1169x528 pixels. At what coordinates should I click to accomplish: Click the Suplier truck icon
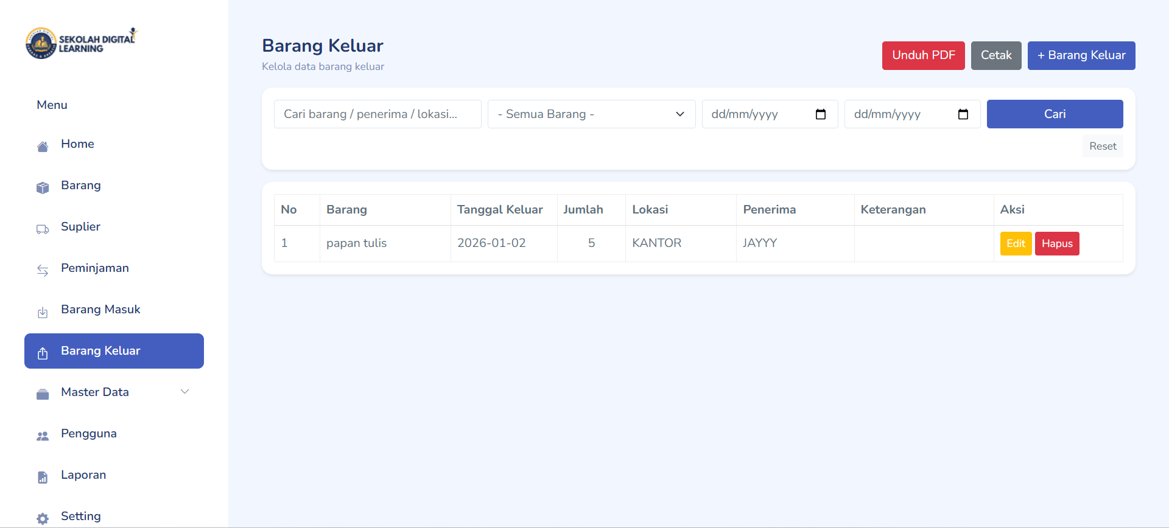pyautogui.click(x=43, y=229)
